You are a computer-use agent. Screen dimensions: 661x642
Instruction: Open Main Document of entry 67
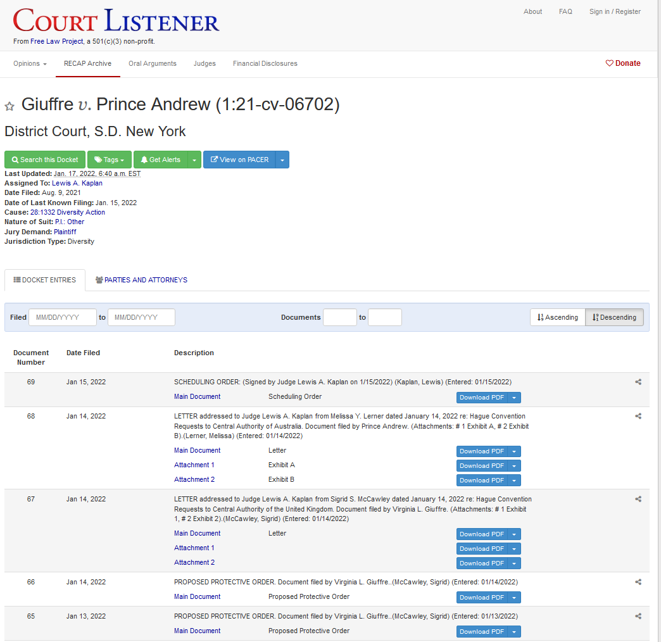(198, 534)
